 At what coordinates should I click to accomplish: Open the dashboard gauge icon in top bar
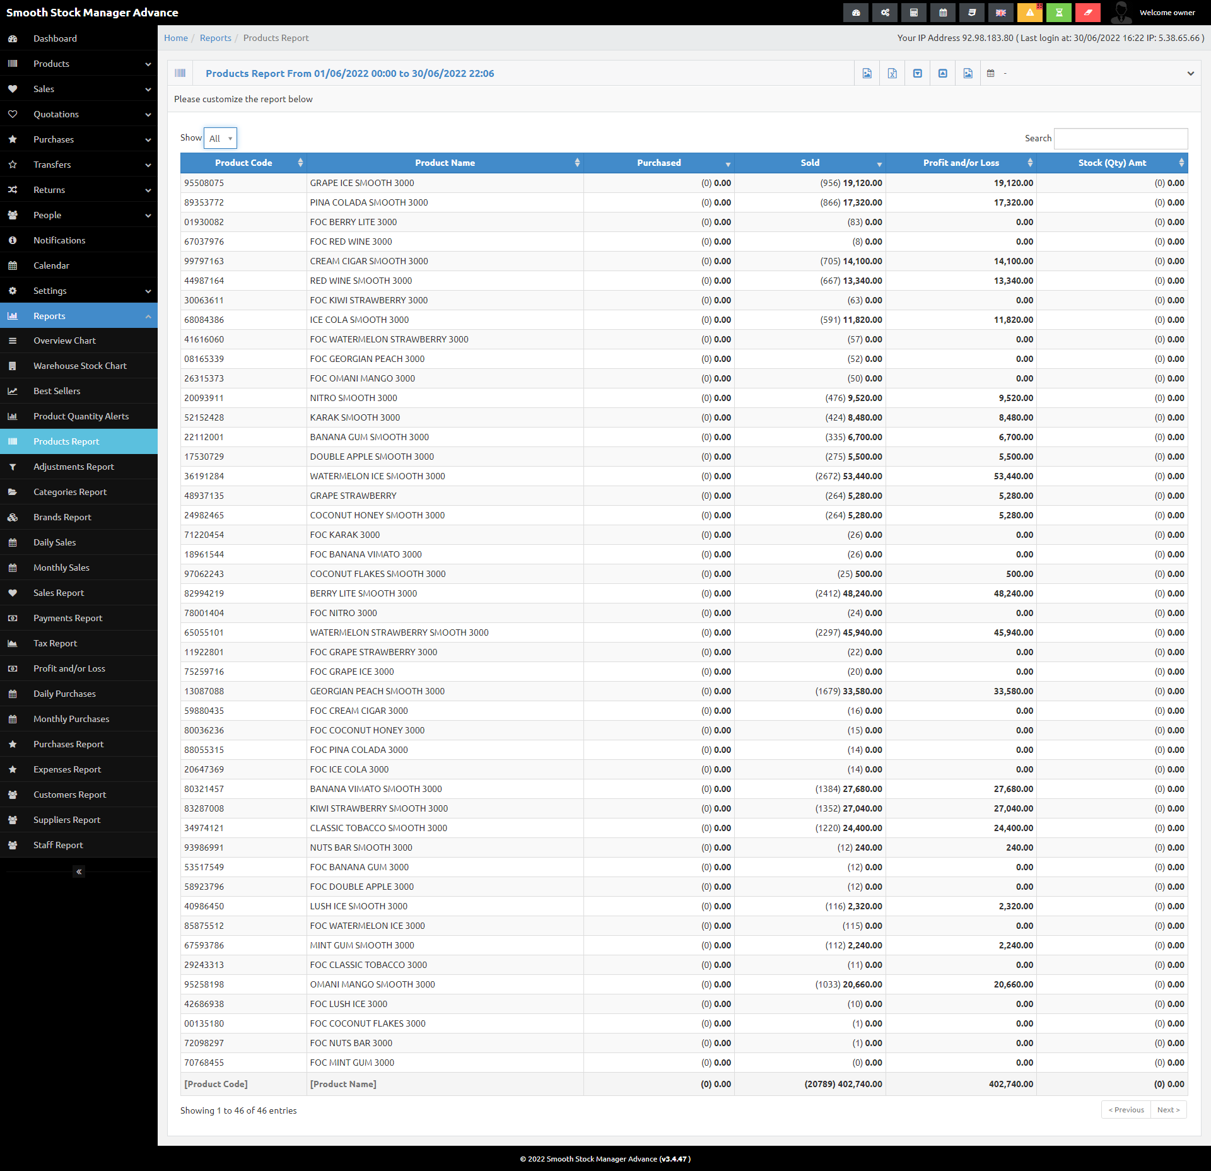coord(856,13)
